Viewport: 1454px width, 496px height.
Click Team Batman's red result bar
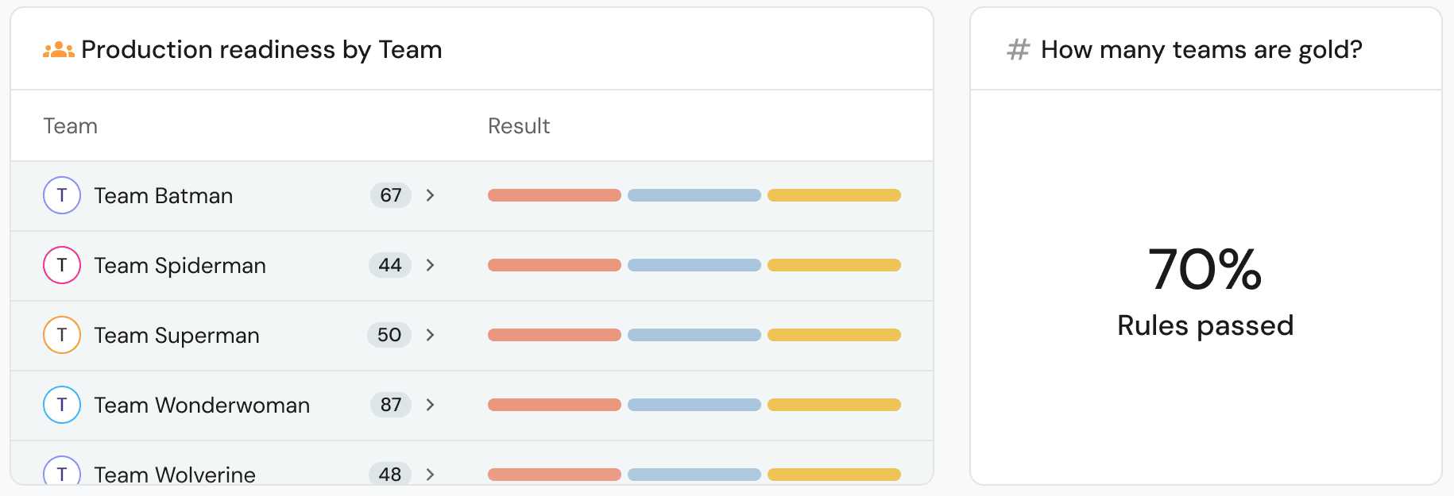pos(554,195)
